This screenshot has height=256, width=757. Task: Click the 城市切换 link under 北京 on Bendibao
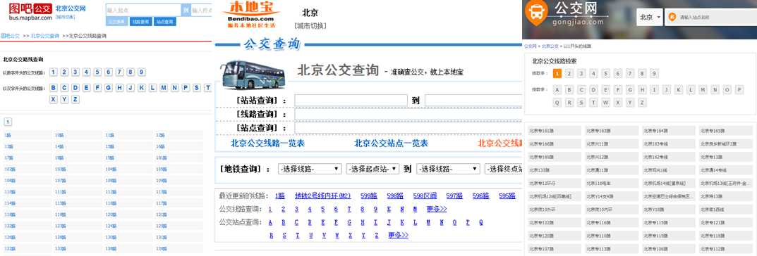click(310, 25)
